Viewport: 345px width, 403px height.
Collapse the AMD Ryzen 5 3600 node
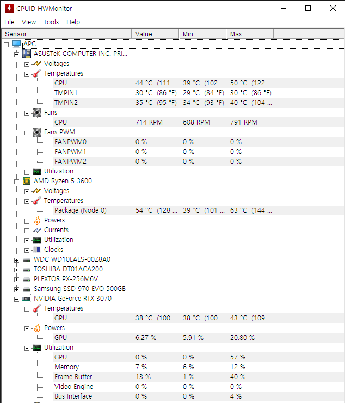coord(16,182)
